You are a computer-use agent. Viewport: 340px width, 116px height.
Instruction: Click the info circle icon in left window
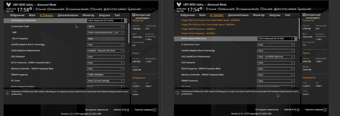click(x=7, y=93)
